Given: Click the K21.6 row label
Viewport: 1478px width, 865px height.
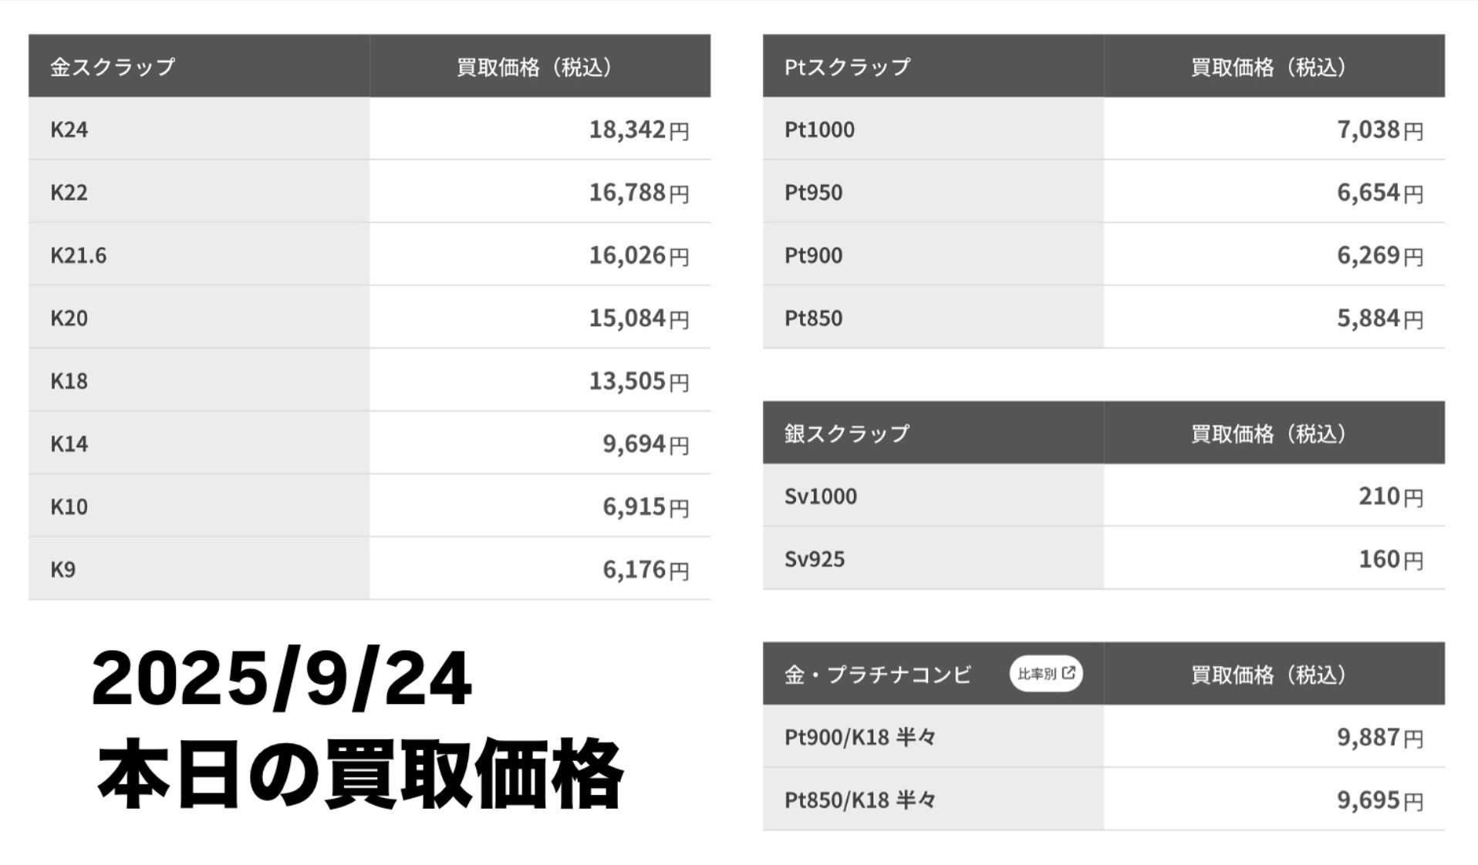Looking at the screenshot, I should click(x=79, y=255).
